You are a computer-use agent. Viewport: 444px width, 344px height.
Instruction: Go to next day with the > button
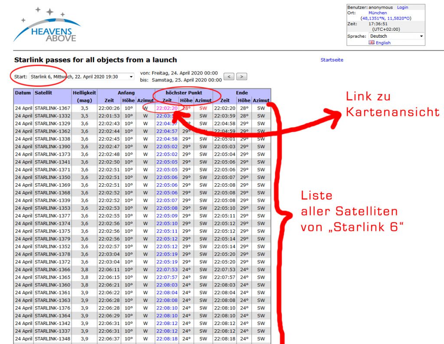[242, 76]
